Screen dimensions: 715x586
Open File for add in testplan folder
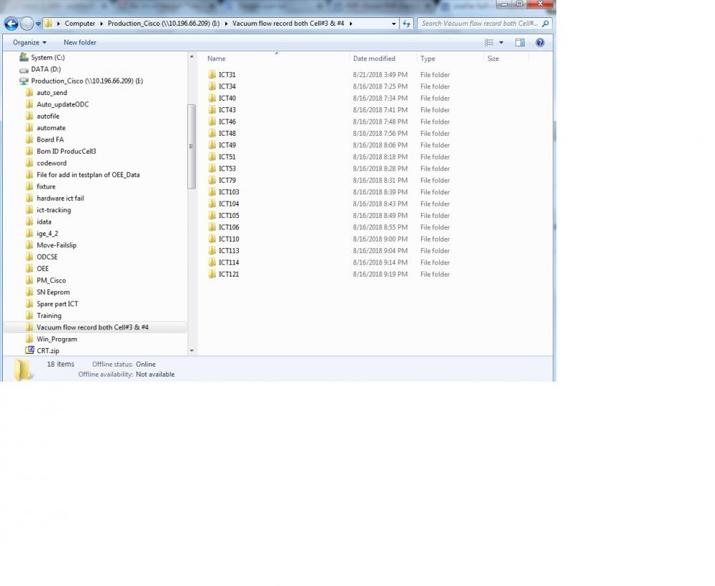[83, 175]
